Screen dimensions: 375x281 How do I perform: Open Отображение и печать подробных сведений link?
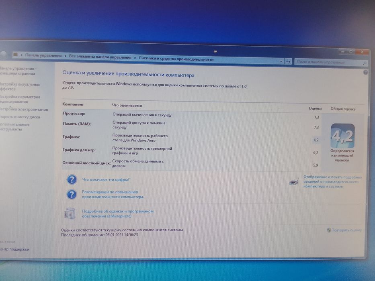(x=333, y=181)
